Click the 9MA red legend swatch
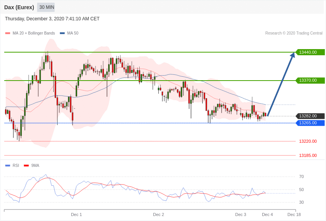The width and height of the screenshot is (326, 221). 26,165
